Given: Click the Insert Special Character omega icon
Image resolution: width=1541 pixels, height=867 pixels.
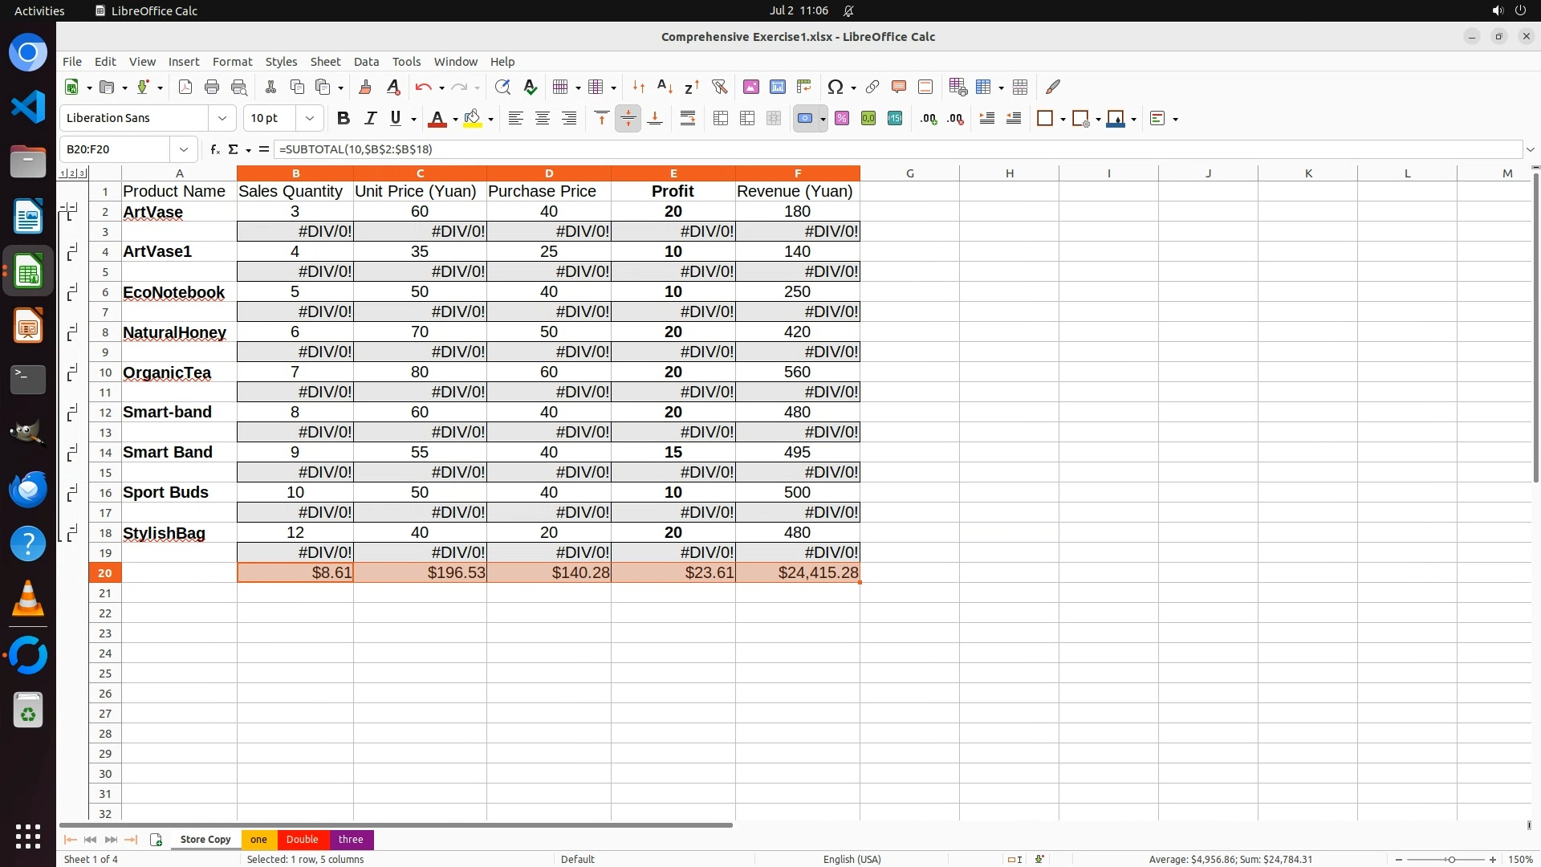Looking at the screenshot, I should click(x=836, y=87).
